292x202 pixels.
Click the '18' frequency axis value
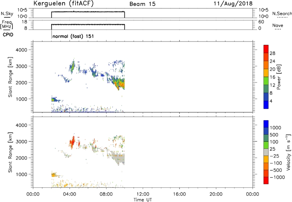tap(25, 22)
